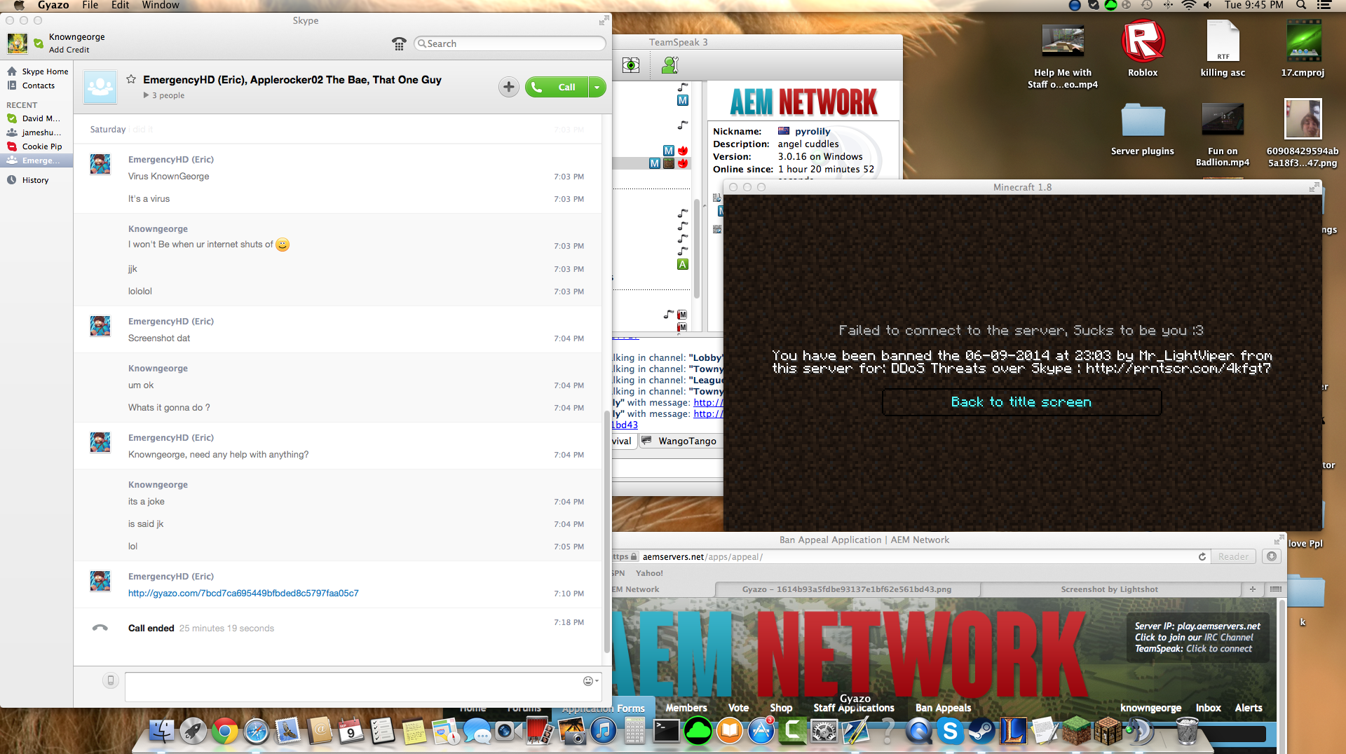Reload the Ban Appeal page
The image size is (1346, 754).
pos(1202,556)
